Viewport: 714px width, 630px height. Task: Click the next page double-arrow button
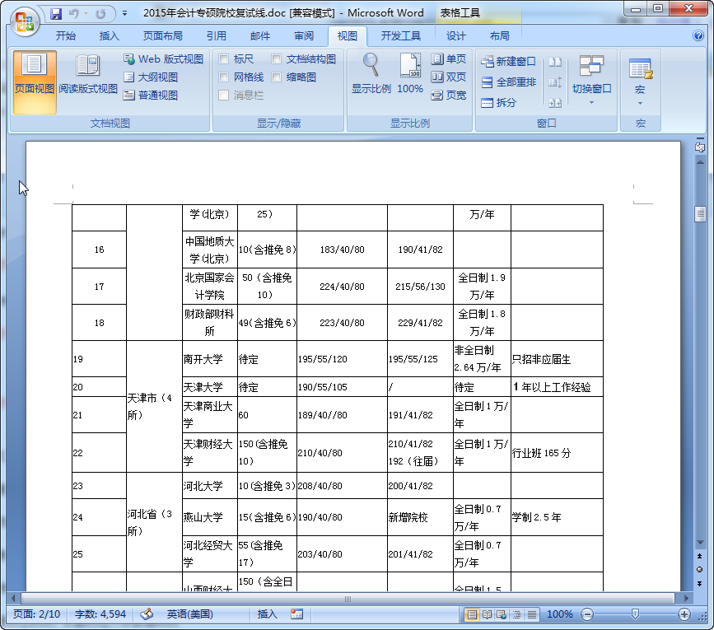[x=700, y=583]
